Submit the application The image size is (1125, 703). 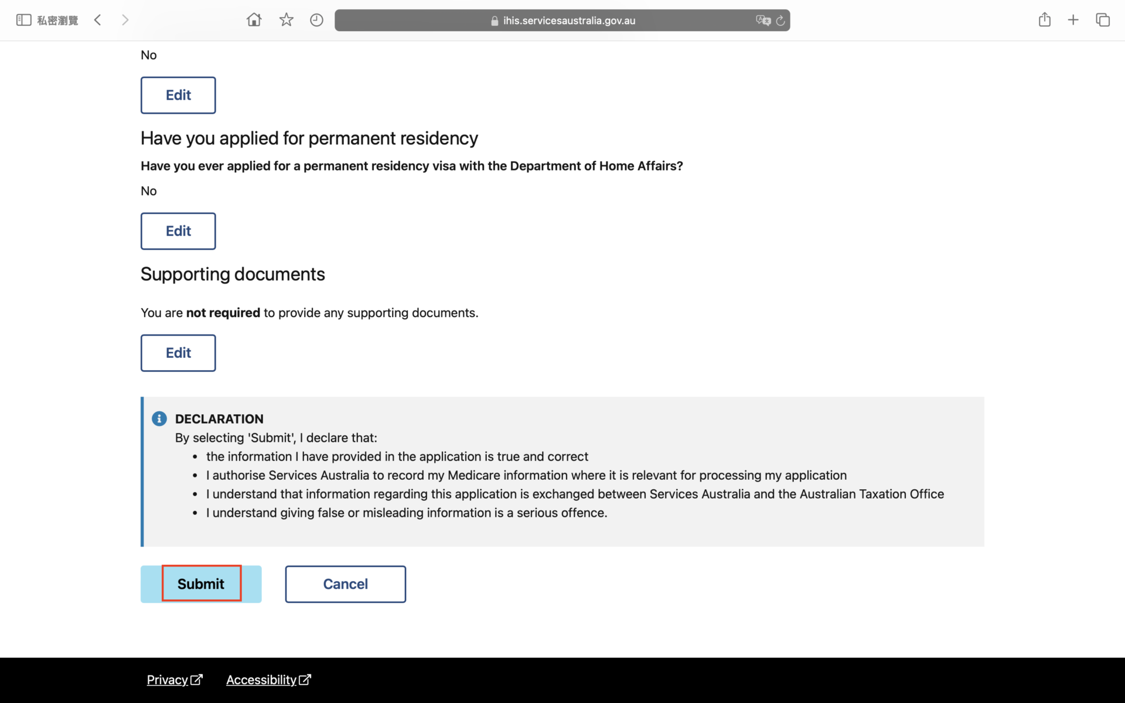coord(201,583)
